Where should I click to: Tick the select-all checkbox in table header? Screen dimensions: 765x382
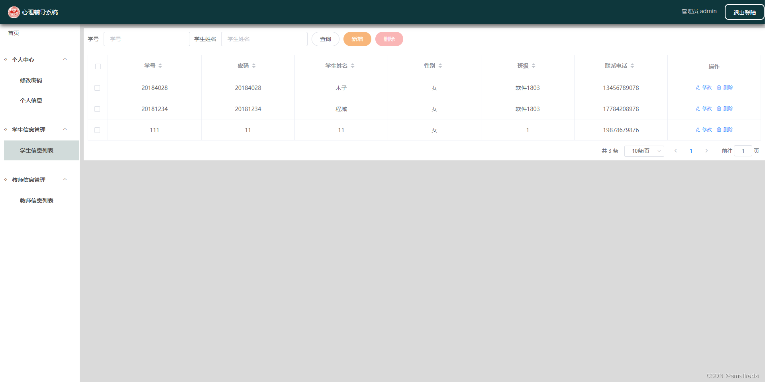coord(98,66)
